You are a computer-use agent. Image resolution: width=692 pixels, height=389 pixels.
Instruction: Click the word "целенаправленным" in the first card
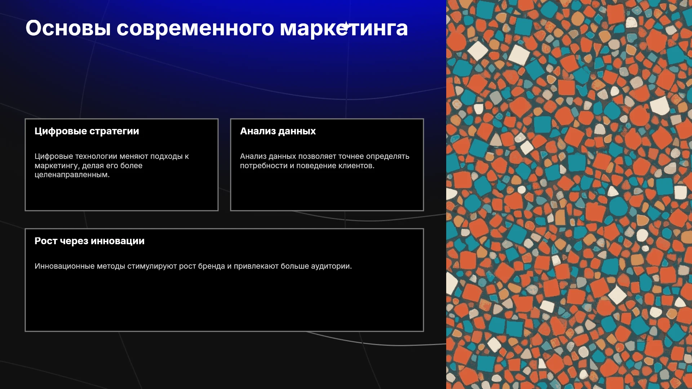tap(71, 175)
